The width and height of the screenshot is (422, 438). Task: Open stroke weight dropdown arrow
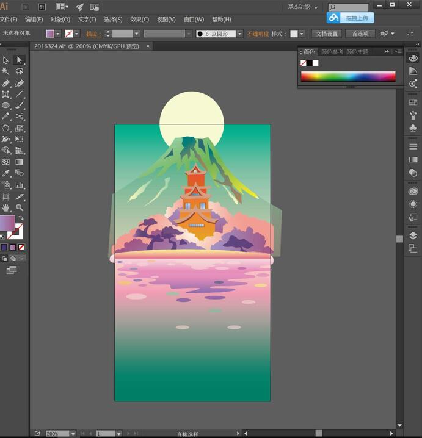click(136, 34)
